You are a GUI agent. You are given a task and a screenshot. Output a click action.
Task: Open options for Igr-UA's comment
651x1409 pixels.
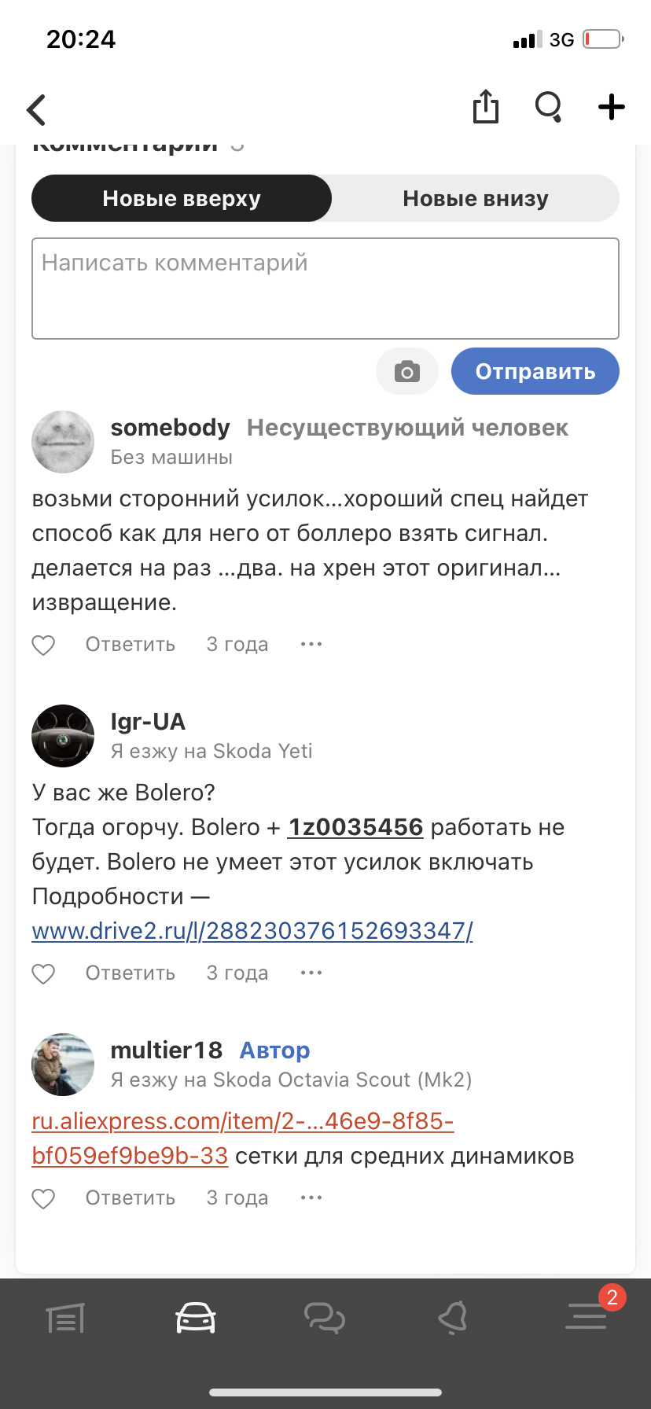coord(311,973)
